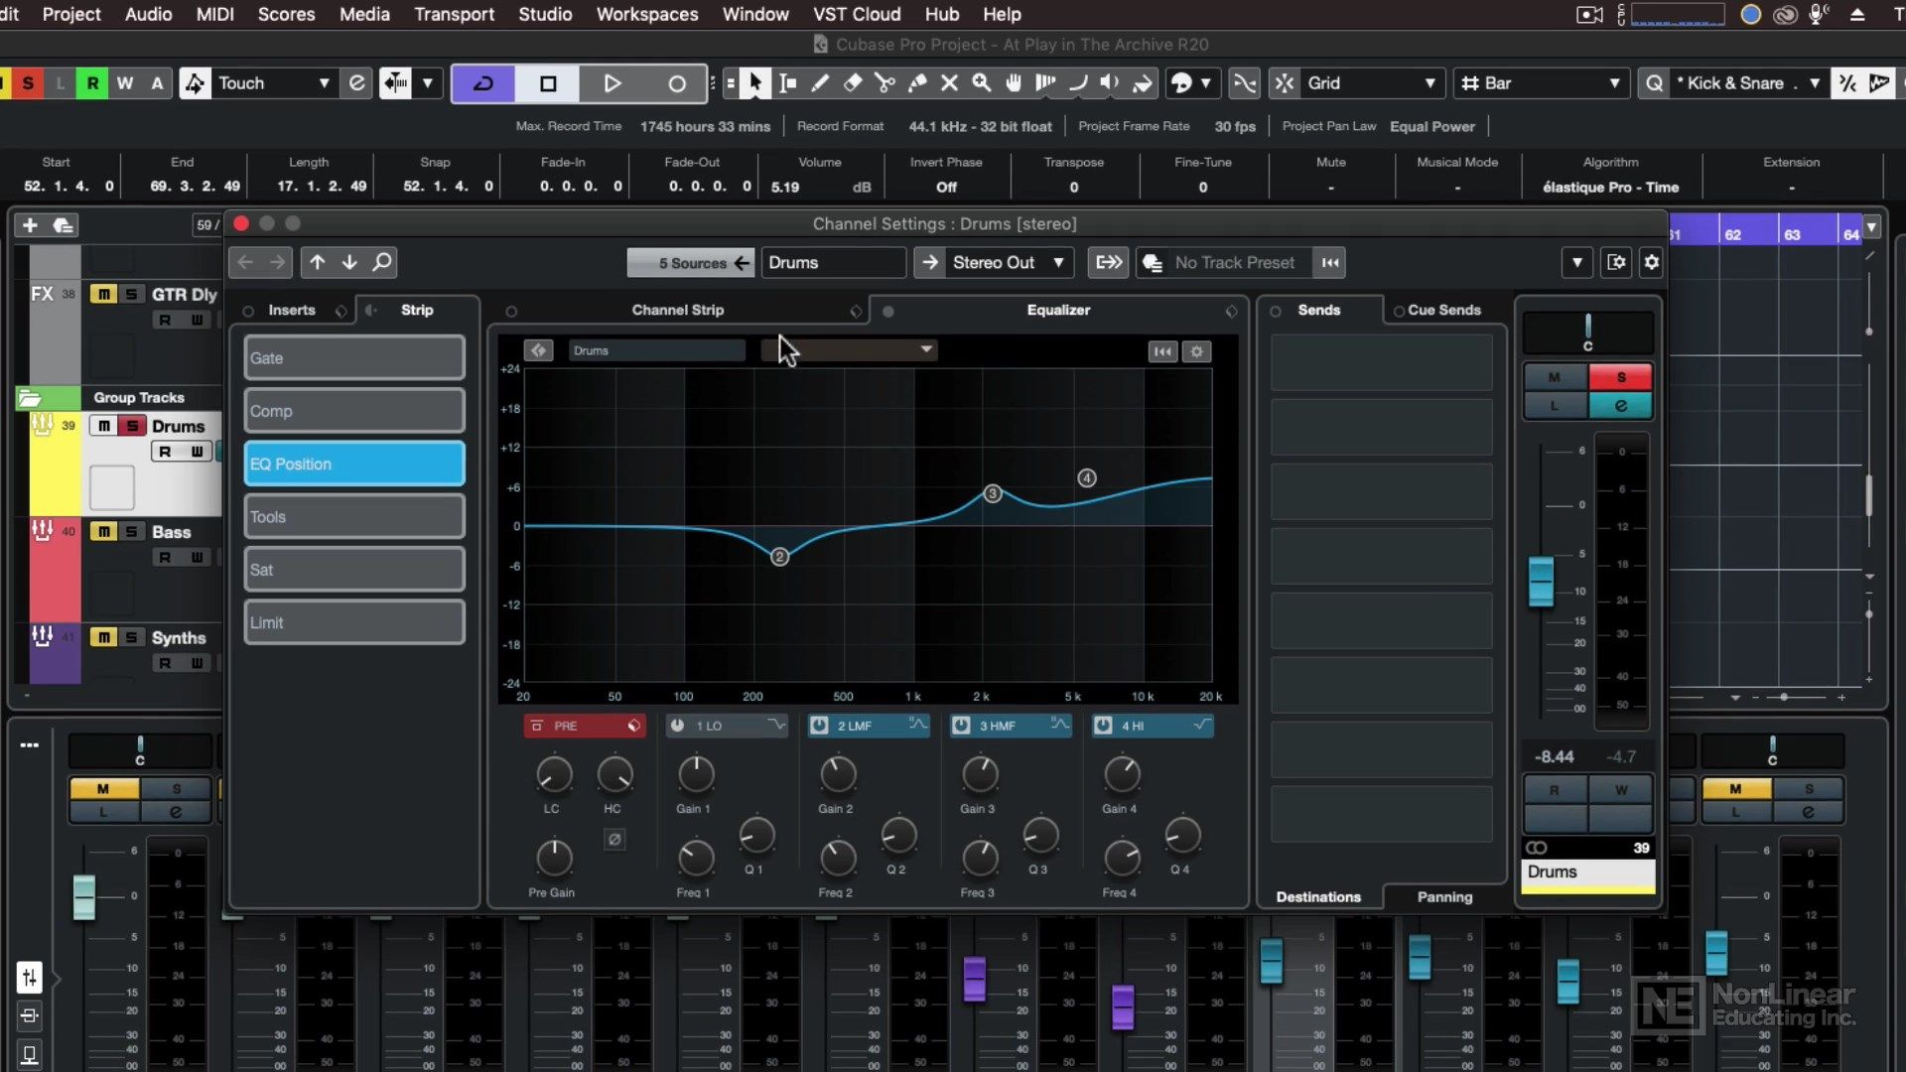Expand the Channel Settings layout arrow dropdown
The image size is (1906, 1072).
coord(1577,262)
